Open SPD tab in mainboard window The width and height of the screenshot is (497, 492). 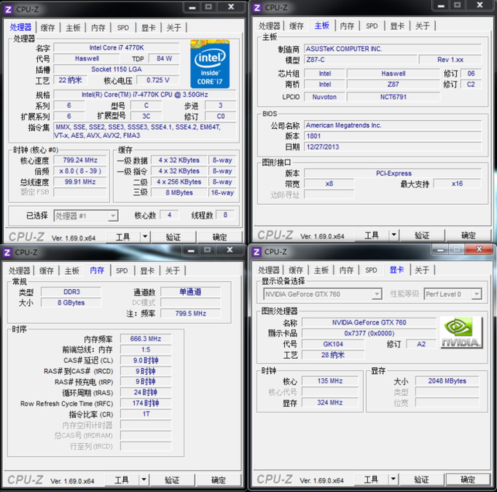click(x=372, y=26)
